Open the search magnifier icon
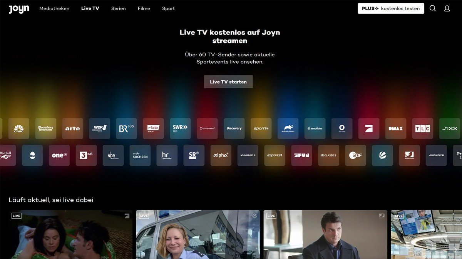Image resolution: width=462 pixels, height=259 pixels. [x=432, y=8]
